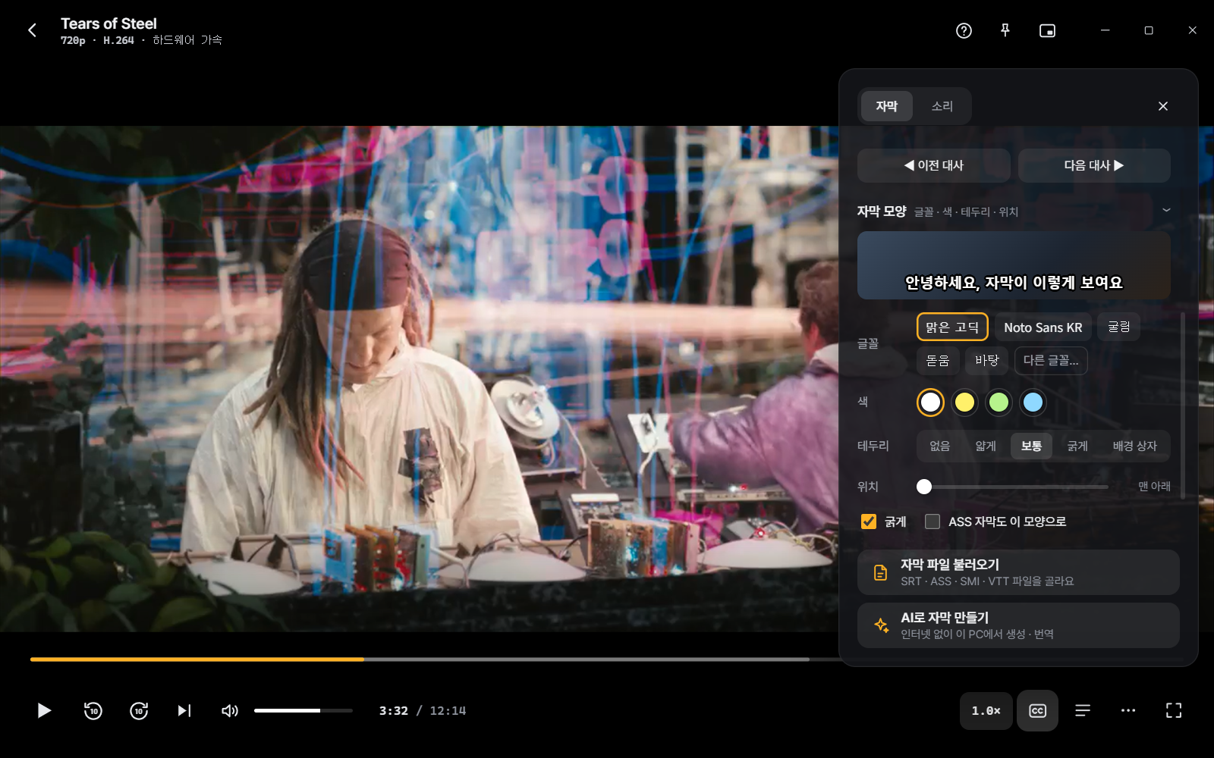Choose the light blue subtitle color
The image size is (1214, 758).
click(x=1033, y=402)
